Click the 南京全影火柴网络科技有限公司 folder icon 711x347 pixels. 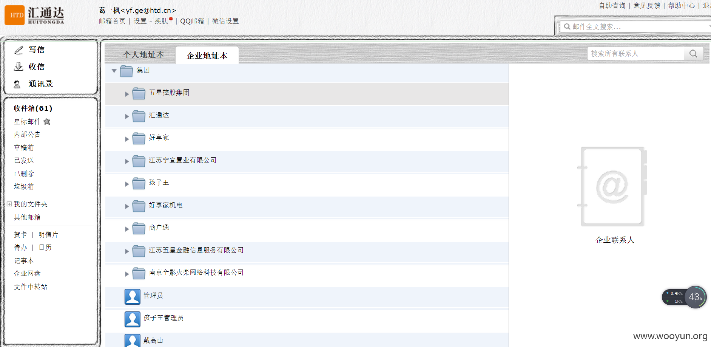point(139,273)
